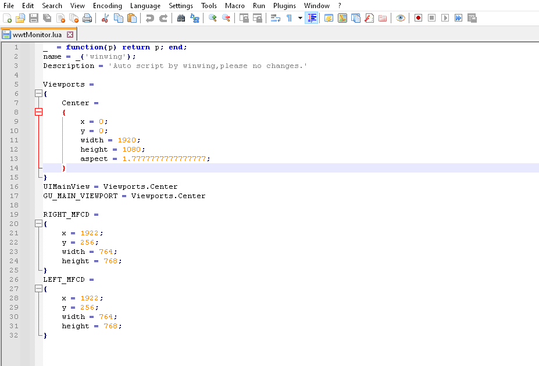Run macro multiple times icon
The width and height of the screenshot is (539, 366).
pos(458,18)
